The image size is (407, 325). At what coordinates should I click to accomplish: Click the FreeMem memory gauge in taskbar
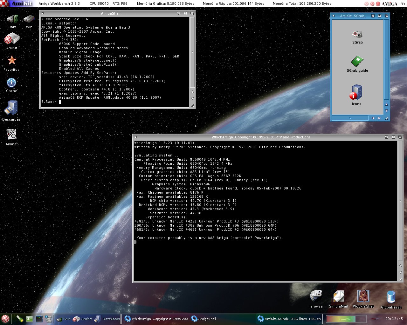point(346,319)
